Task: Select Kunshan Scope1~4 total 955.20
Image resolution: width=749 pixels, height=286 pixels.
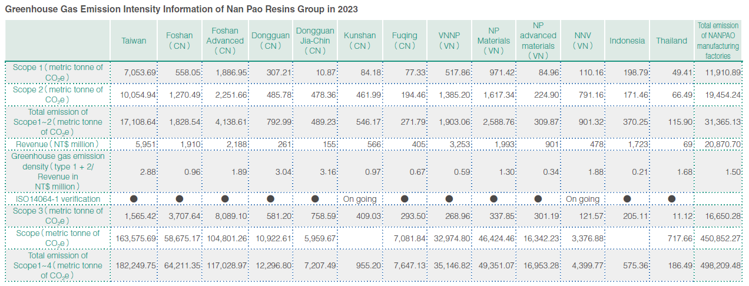Action: point(368,265)
